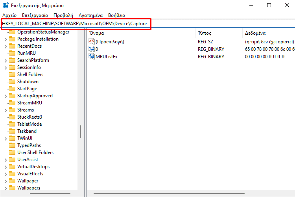Click the tree pane vertical scrollbar thumb

81,132
